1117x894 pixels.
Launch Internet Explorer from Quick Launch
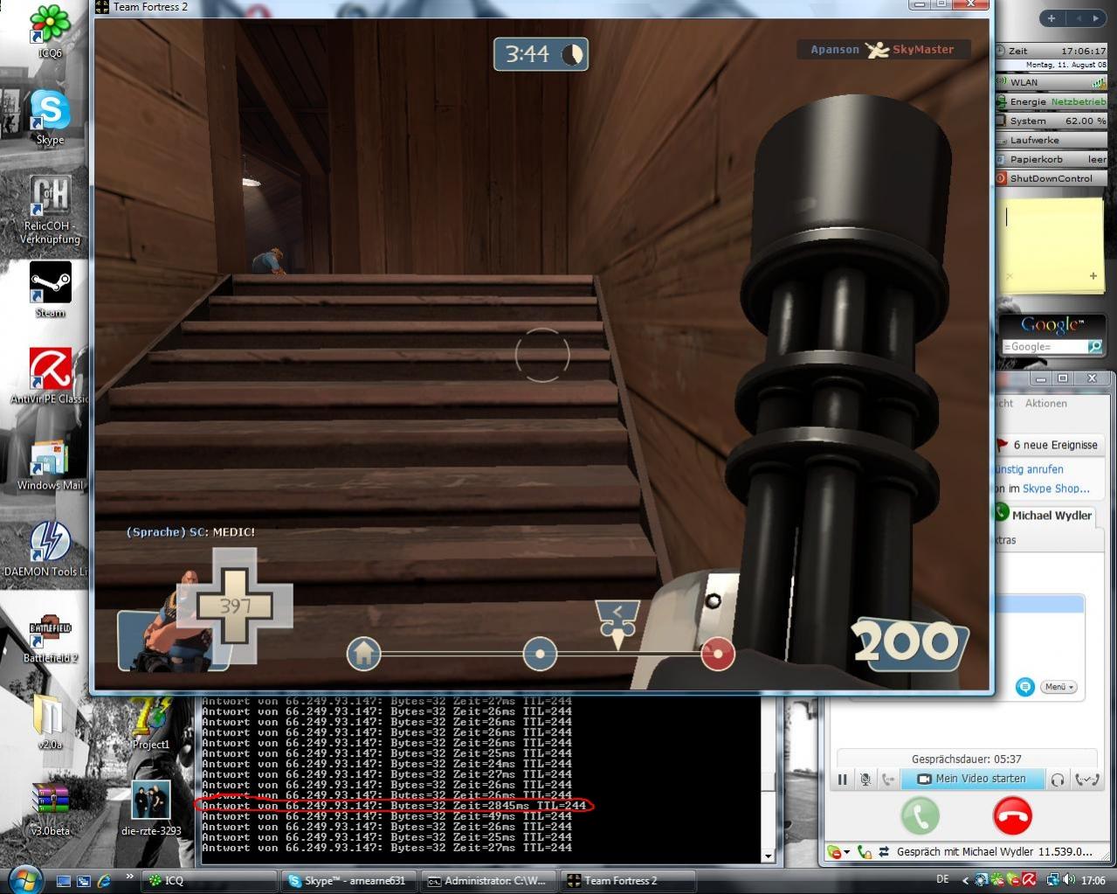pyautogui.click(x=105, y=881)
